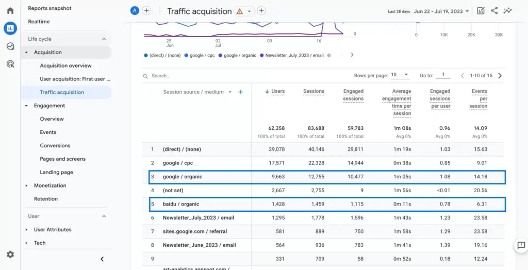528x270 pixels.
Task: Collapse the Acquisition tree group
Action: click(x=26, y=53)
